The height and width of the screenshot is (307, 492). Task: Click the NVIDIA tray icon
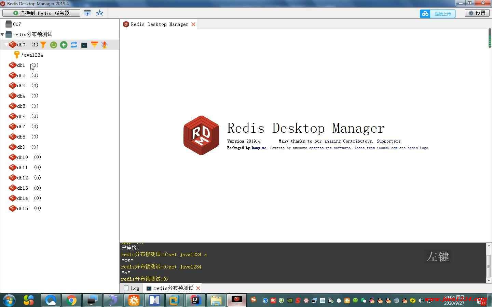(x=290, y=301)
